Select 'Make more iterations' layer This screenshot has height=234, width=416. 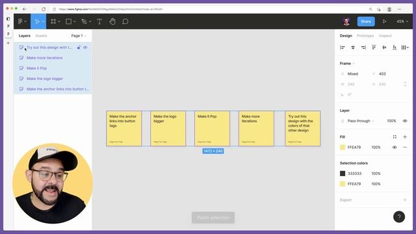(x=53, y=58)
